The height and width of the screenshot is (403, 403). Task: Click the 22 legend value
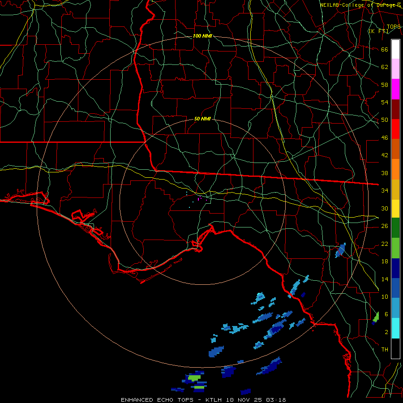pyautogui.click(x=385, y=244)
